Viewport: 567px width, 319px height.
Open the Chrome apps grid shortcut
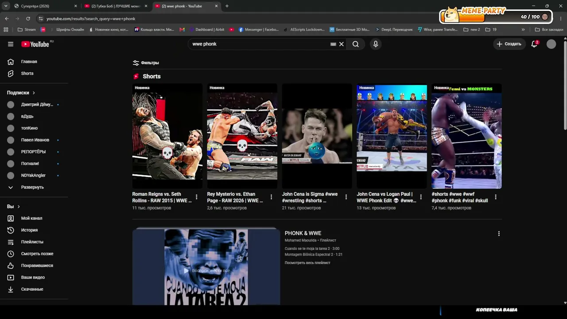[x=6, y=30]
